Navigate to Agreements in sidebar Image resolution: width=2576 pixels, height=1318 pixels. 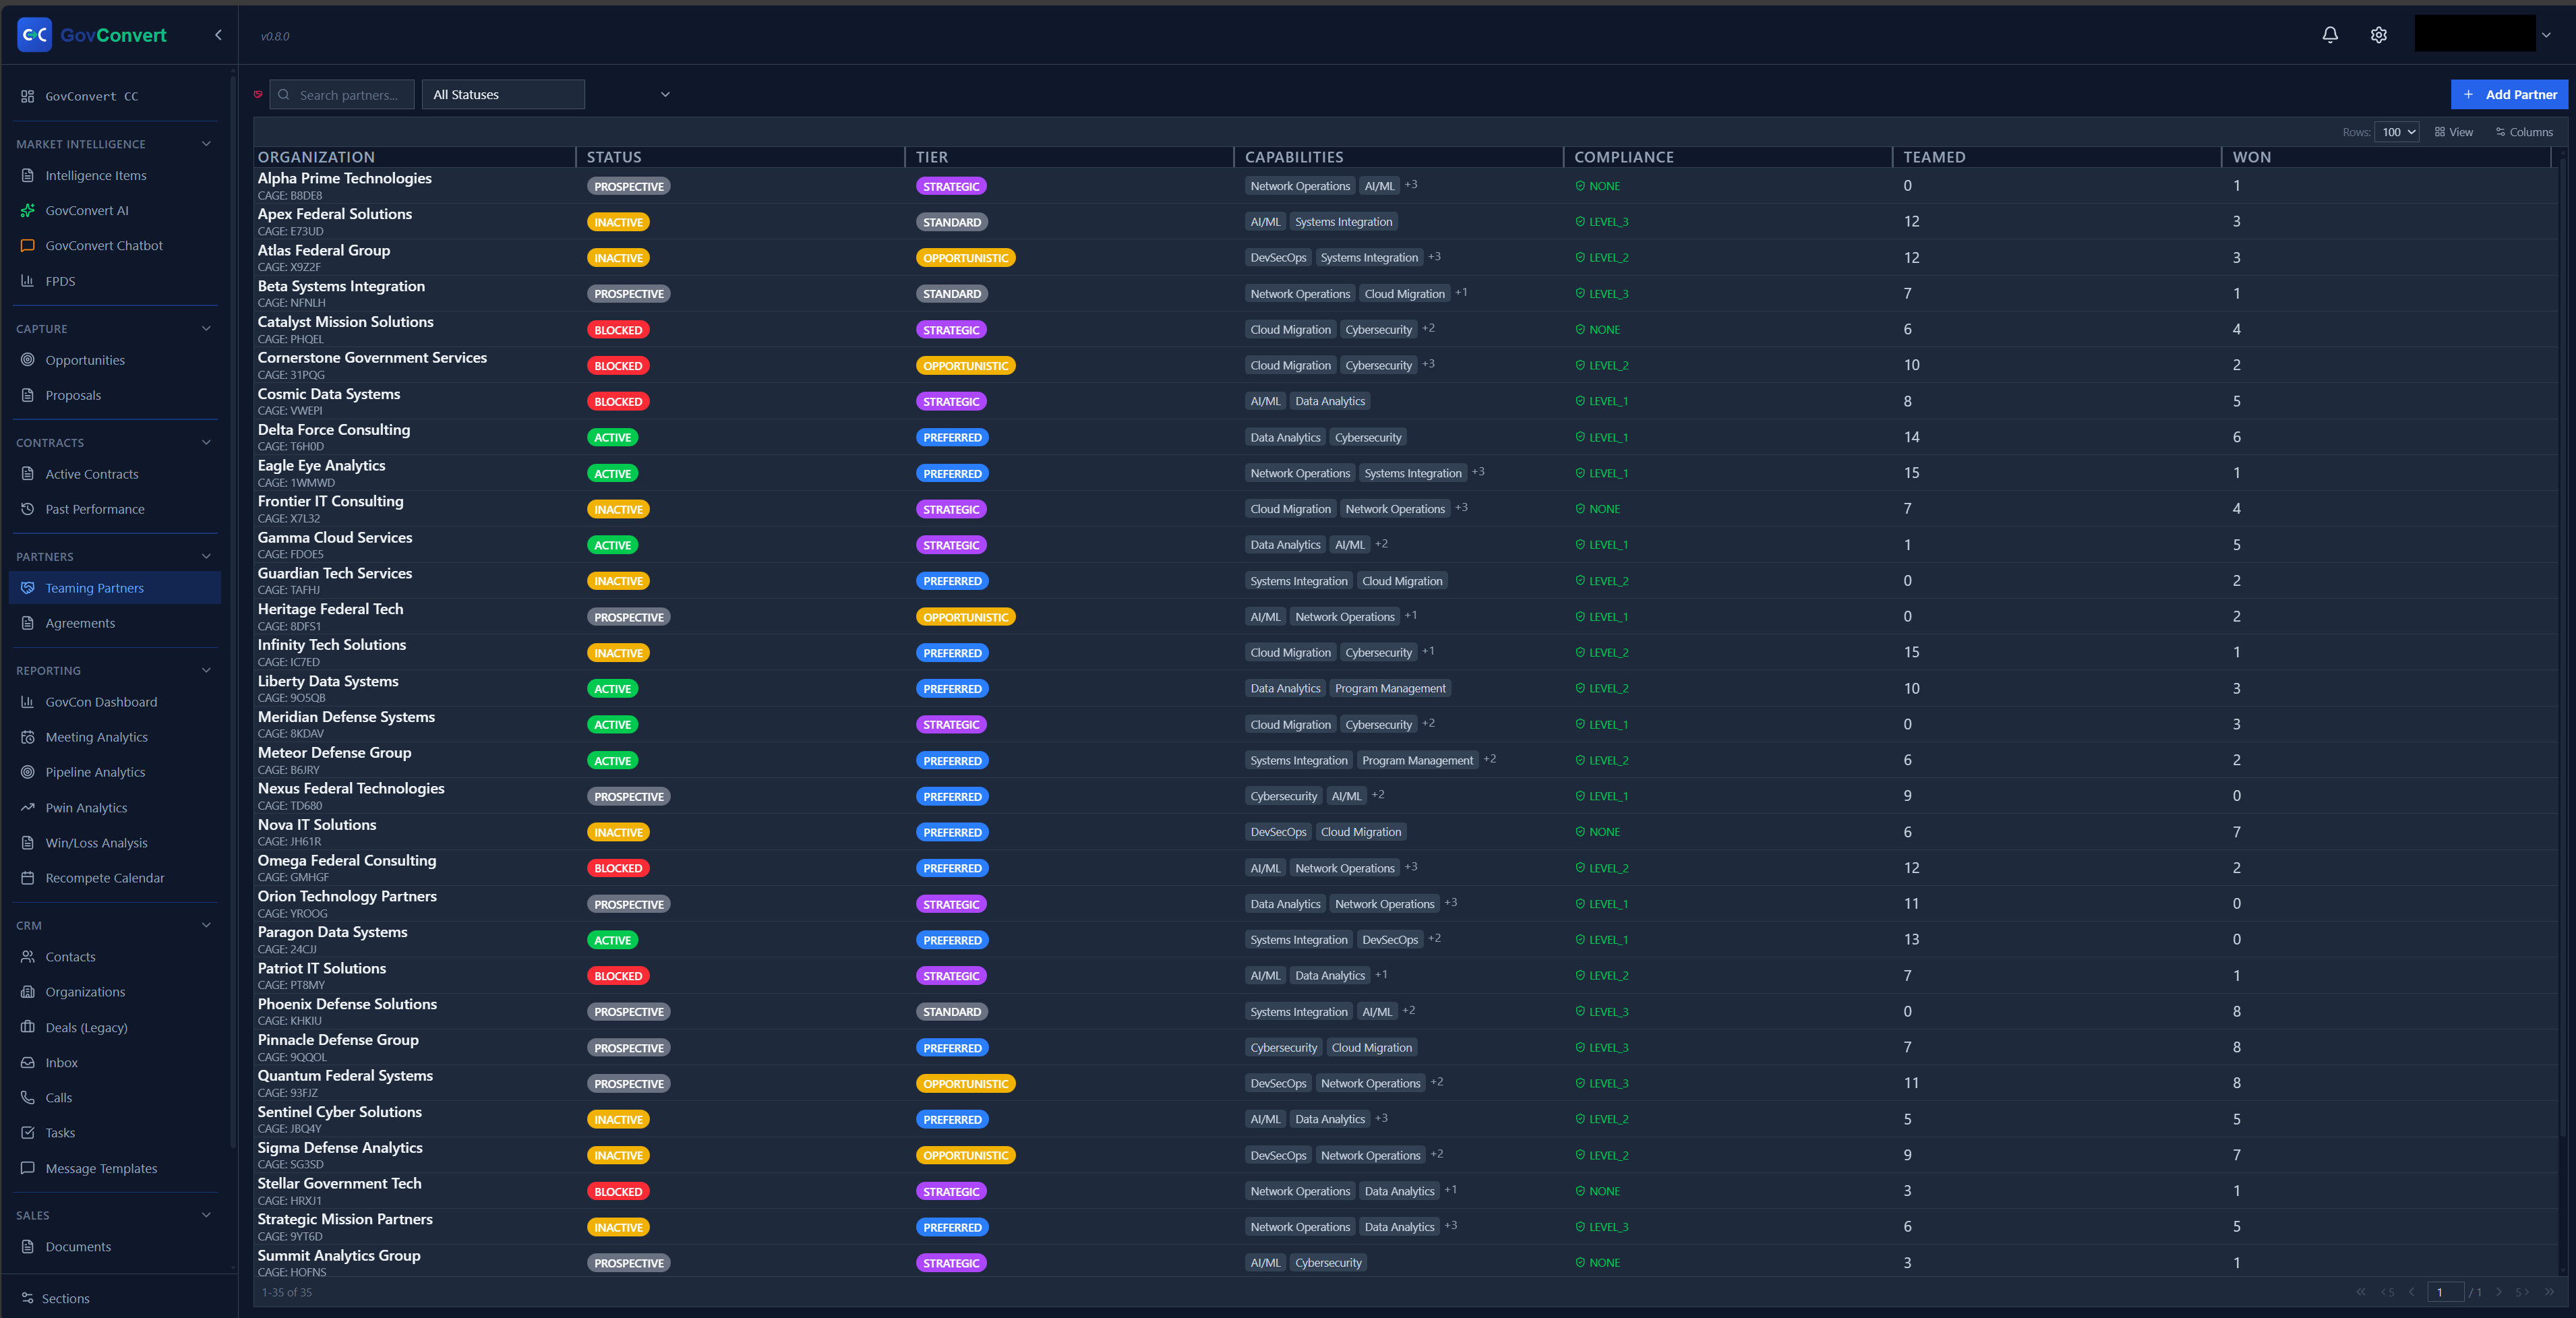pos(80,623)
